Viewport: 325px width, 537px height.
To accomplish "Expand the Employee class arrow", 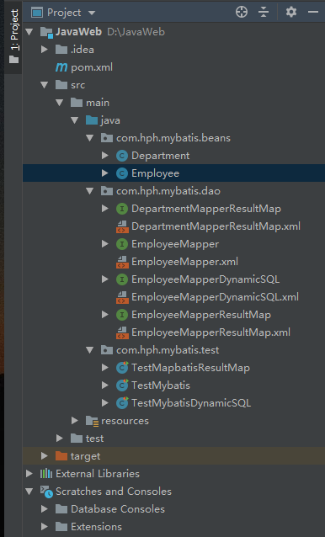I will pos(104,173).
